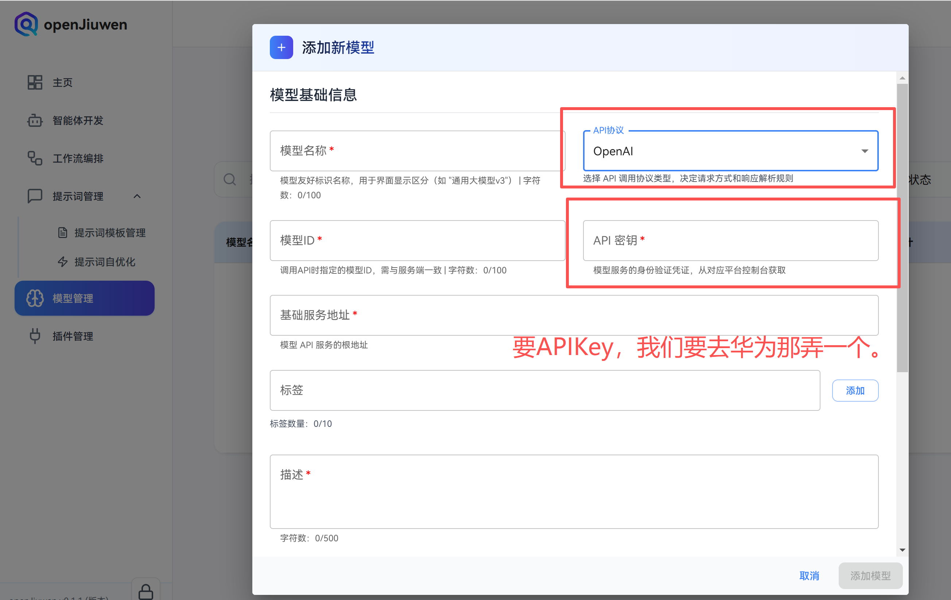The height and width of the screenshot is (600, 951).
Task: Open 提示词模板管理 menu item
Action: click(110, 233)
